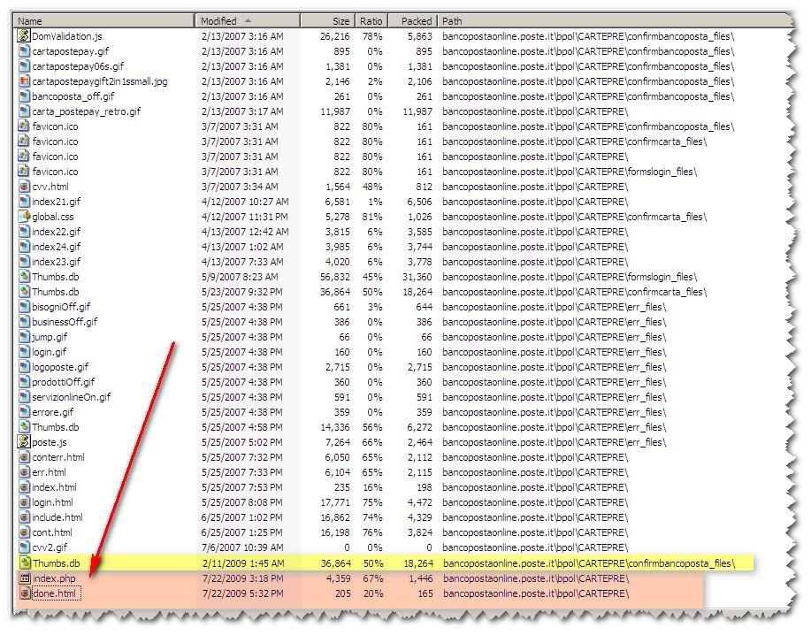Click the DomValidation.js file icon
Image resolution: width=811 pixels, height=635 pixels.
[x=25, y=36]
